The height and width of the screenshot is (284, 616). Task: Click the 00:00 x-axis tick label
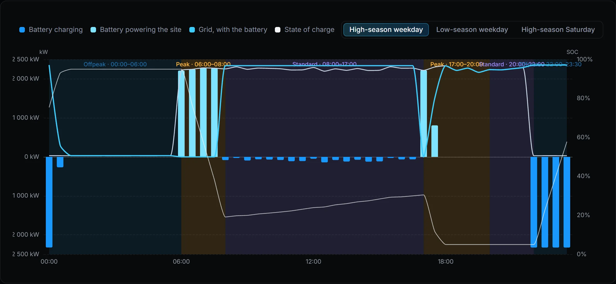pos(49,261)
